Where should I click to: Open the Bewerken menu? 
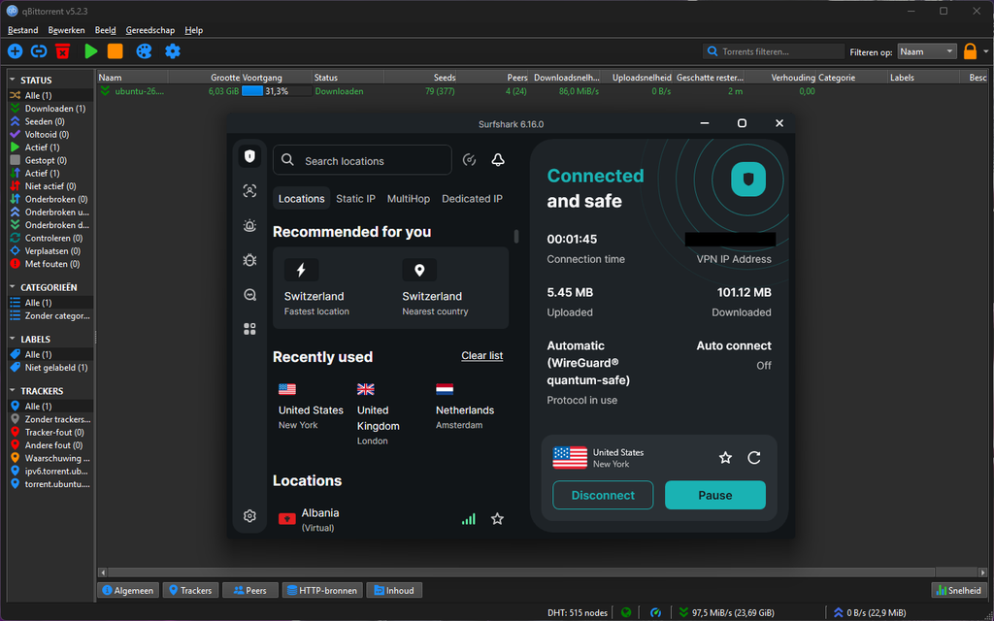click(67, 30)
